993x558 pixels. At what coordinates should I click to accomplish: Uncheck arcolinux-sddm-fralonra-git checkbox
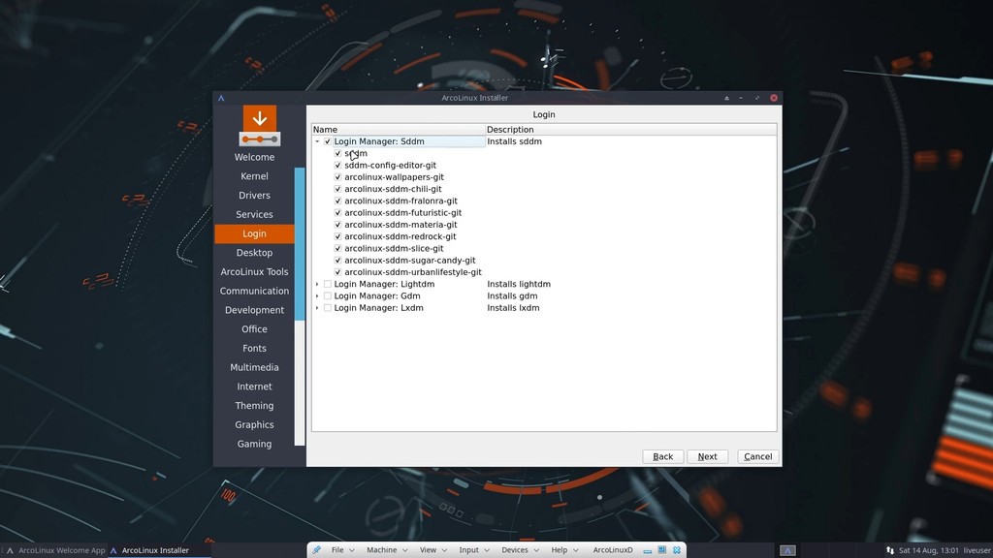click(337, 201)
